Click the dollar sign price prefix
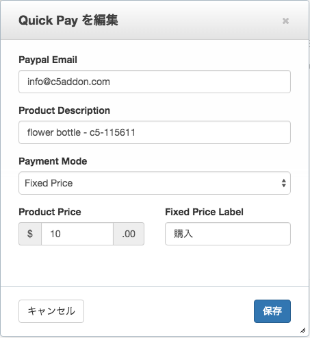 (30, 234)
